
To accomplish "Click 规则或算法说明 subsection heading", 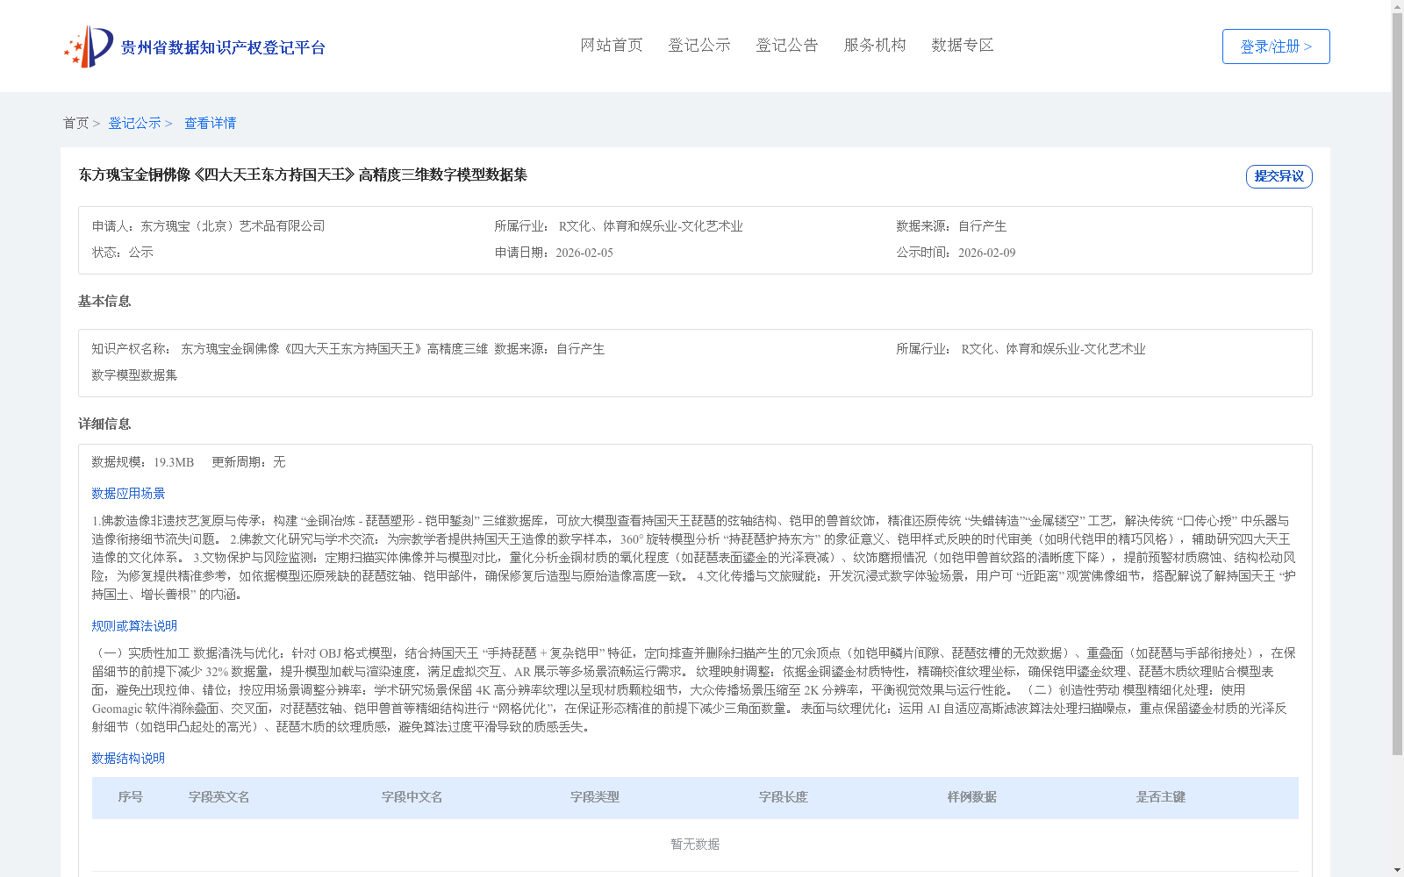I will click(134, 626).
